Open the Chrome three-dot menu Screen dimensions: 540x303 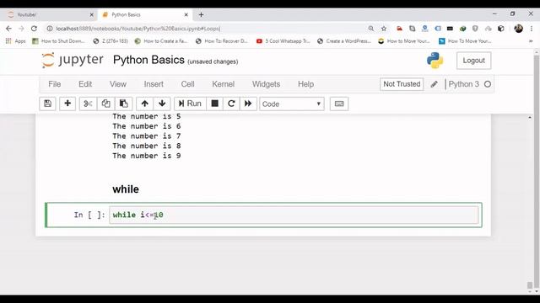coord(532,29)
